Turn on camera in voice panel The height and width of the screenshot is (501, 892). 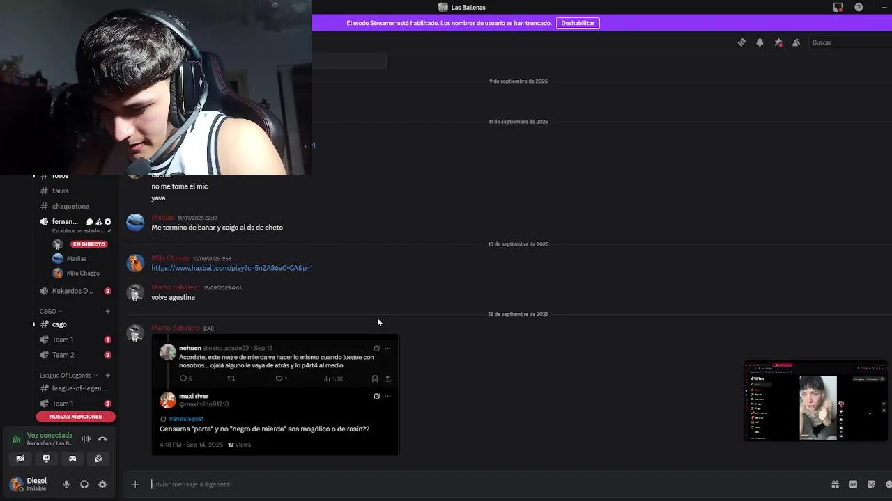pos(20,459)
